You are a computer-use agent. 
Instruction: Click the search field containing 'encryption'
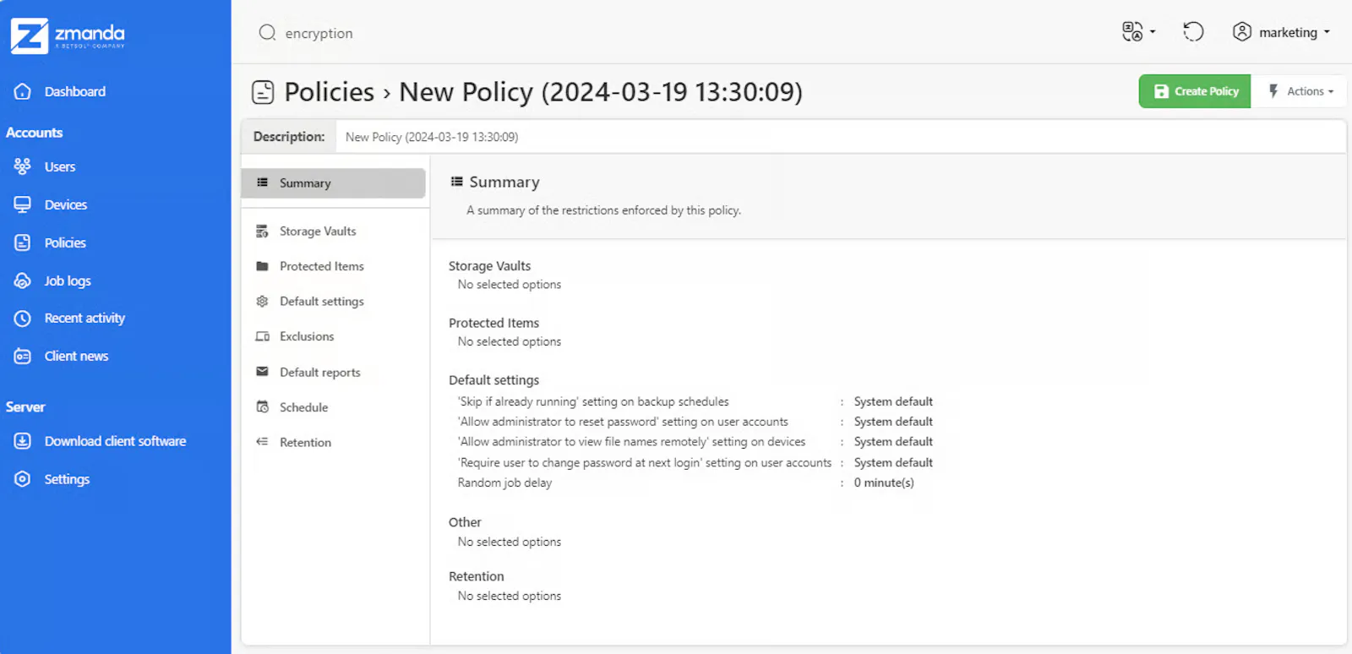click(x=319, y=33)
